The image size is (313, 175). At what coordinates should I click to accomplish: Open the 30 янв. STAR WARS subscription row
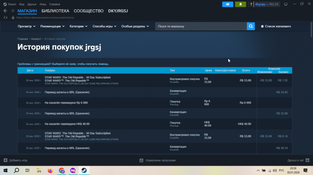tap(155, 80)
